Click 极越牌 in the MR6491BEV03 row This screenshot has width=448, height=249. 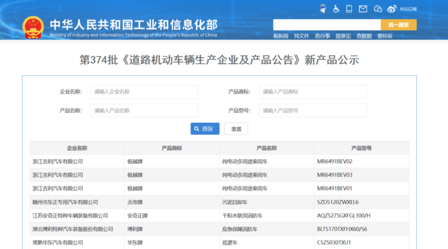(x=135, y=175)
